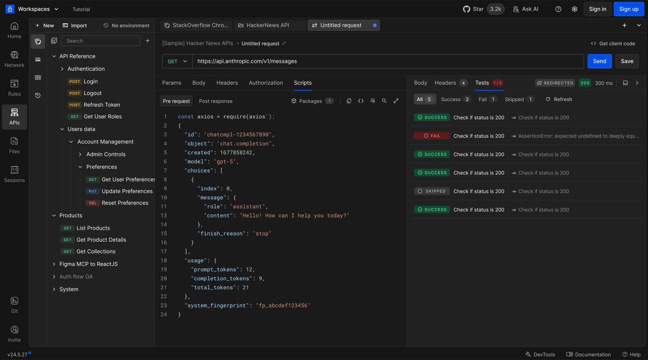
Task: Open the Sessions sidebar section
Action: tap(14, 175)
